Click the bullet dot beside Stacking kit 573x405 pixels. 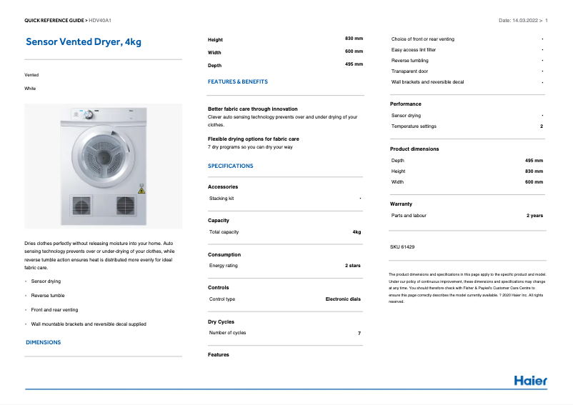(x=360, y=198)
